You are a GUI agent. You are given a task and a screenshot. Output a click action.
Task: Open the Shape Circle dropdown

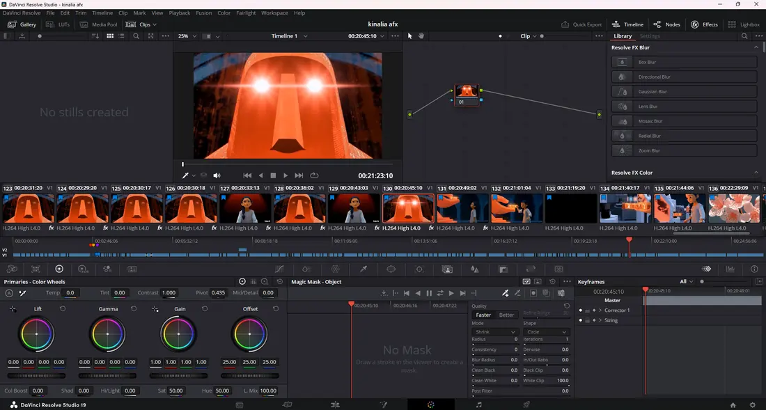pos(546,332)
